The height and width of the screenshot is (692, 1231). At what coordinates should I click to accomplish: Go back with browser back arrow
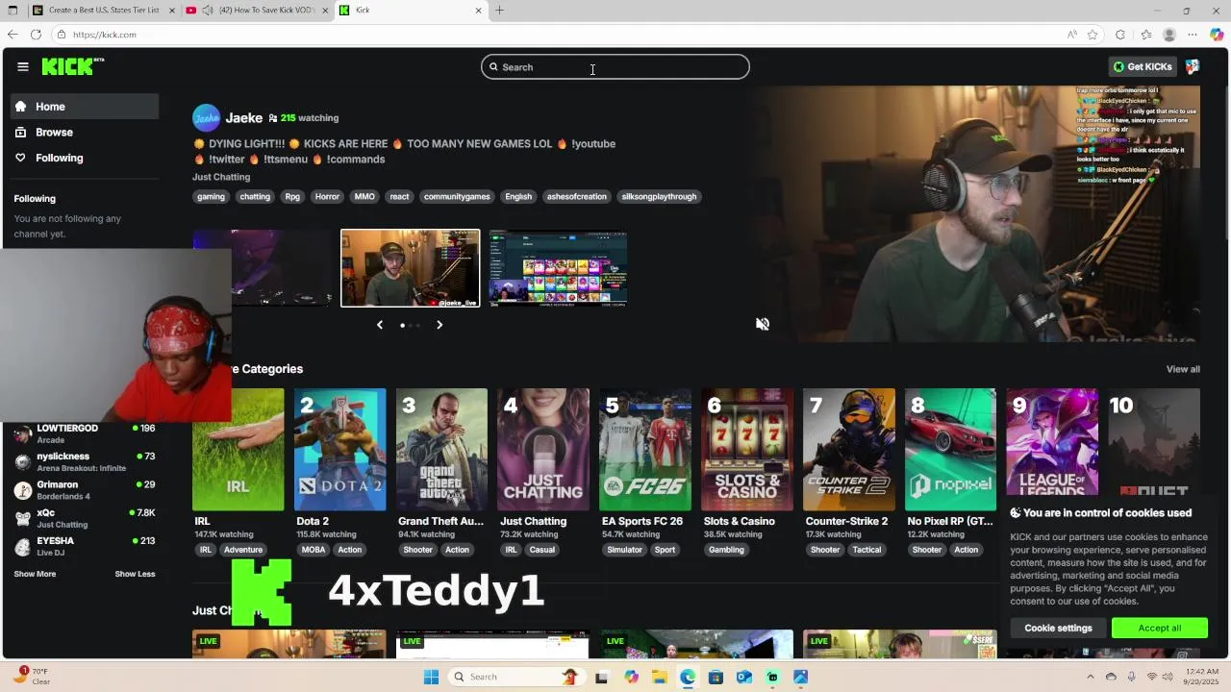[x=13, y=35]
